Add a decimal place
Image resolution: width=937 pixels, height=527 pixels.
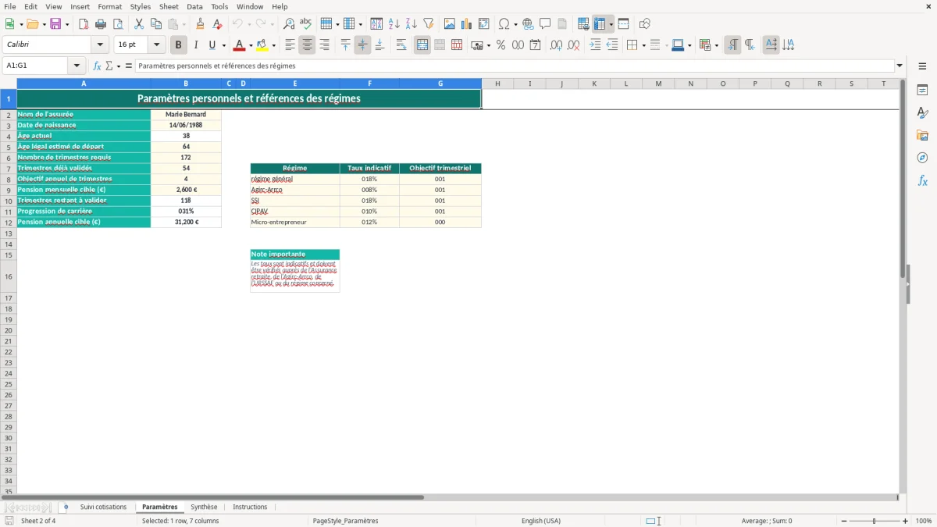coord(556,45)
